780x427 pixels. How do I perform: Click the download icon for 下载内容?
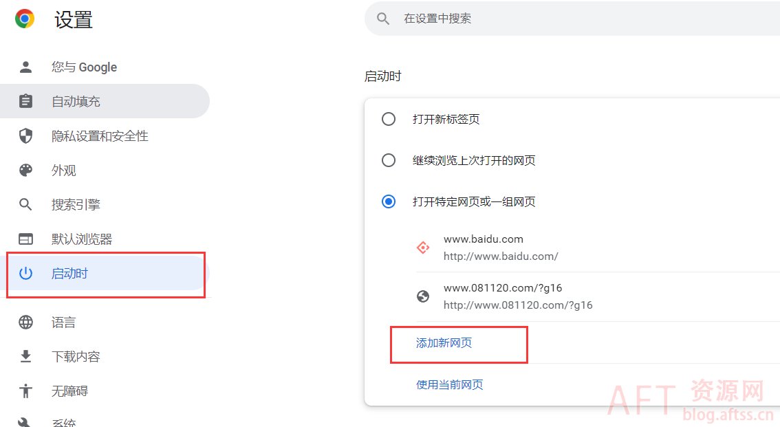click(x=25, y=357)
